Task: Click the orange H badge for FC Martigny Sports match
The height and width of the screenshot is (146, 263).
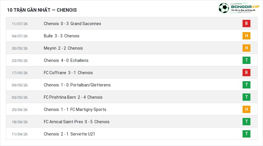Action: click(246, 109)
